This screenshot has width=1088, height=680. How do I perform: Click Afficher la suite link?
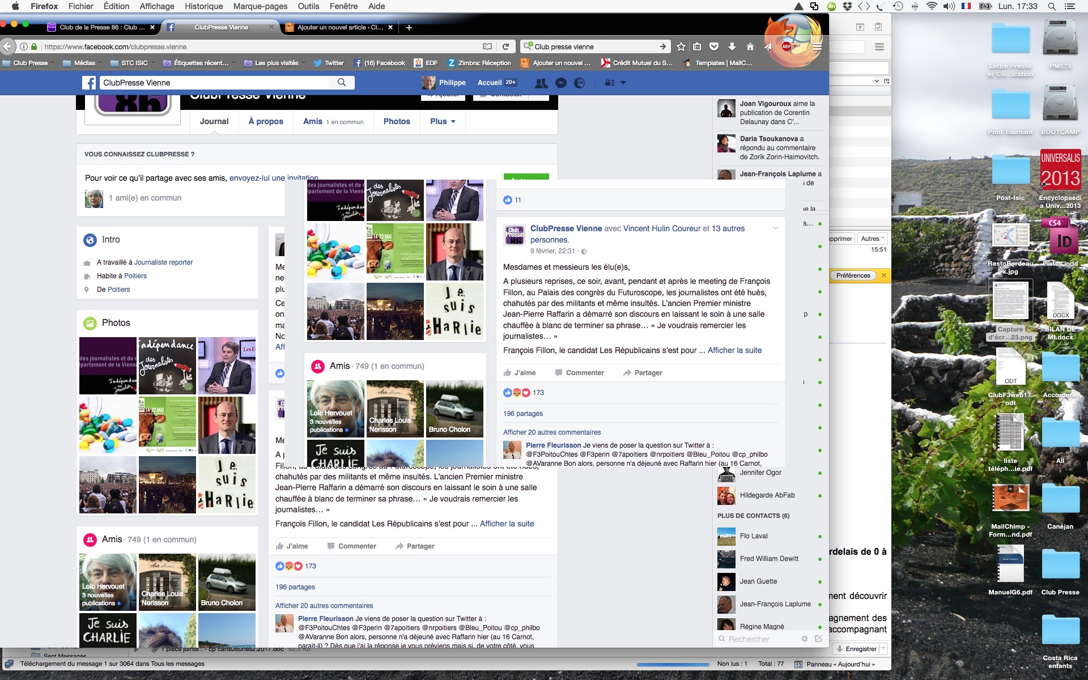[734, 350]
